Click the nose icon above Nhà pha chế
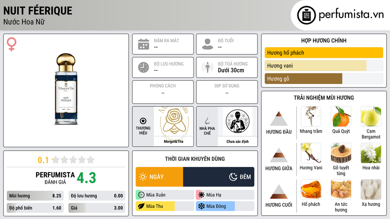 pyautogui.click(x=207, y=121)
